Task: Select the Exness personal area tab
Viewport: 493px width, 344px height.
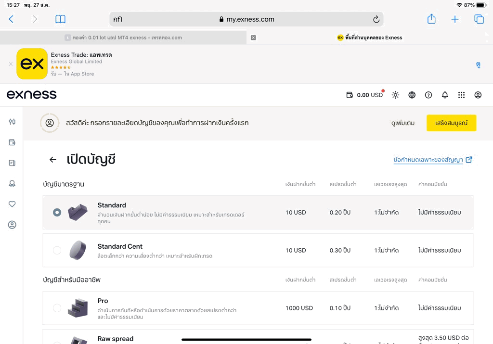Action: coord(370,38)
